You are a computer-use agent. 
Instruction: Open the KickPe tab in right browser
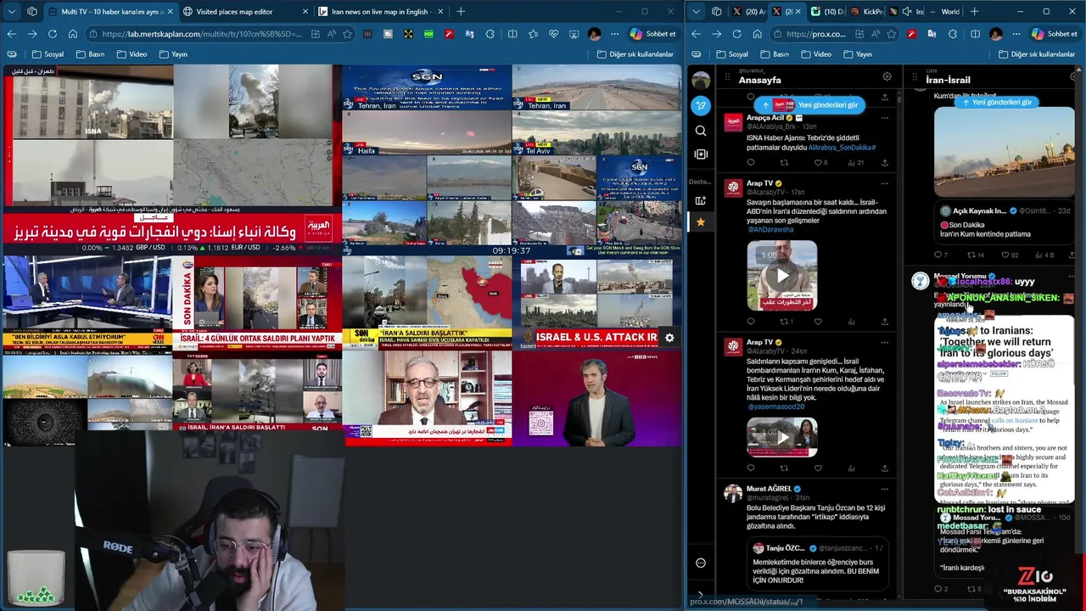click(x=867, y=12)
